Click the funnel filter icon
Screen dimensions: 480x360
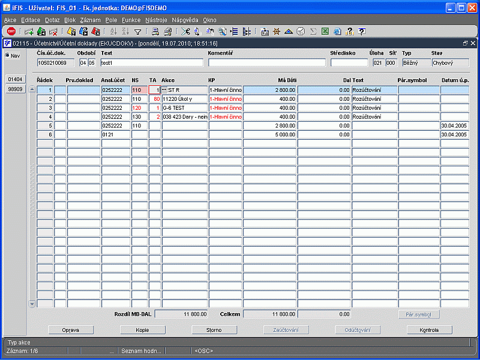[138, 32]
